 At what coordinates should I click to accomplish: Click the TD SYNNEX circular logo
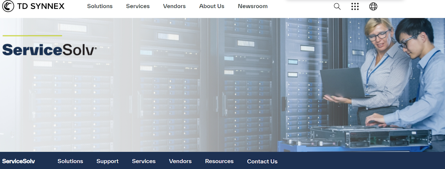coord(8,6)
